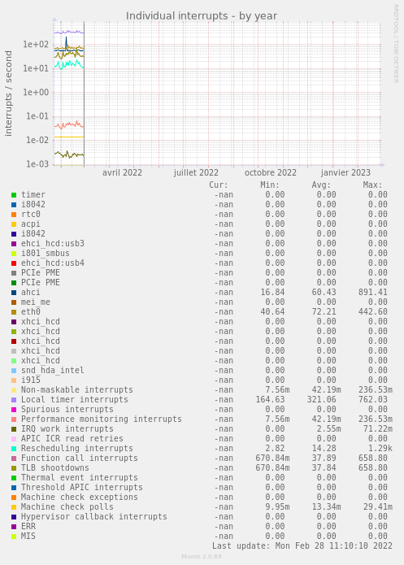The height and width of the screenshot is (565, 404).
Task: Select the Max: column header
Action: (x=372, y=185)
